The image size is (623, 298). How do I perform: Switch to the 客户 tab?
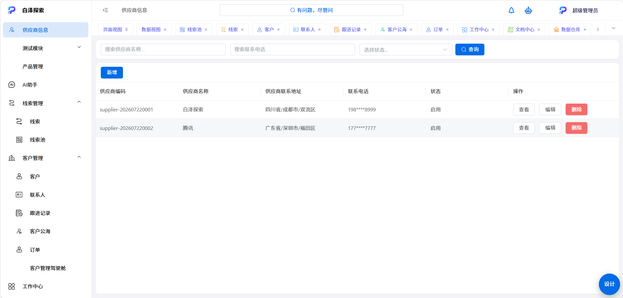click(268, 30)
